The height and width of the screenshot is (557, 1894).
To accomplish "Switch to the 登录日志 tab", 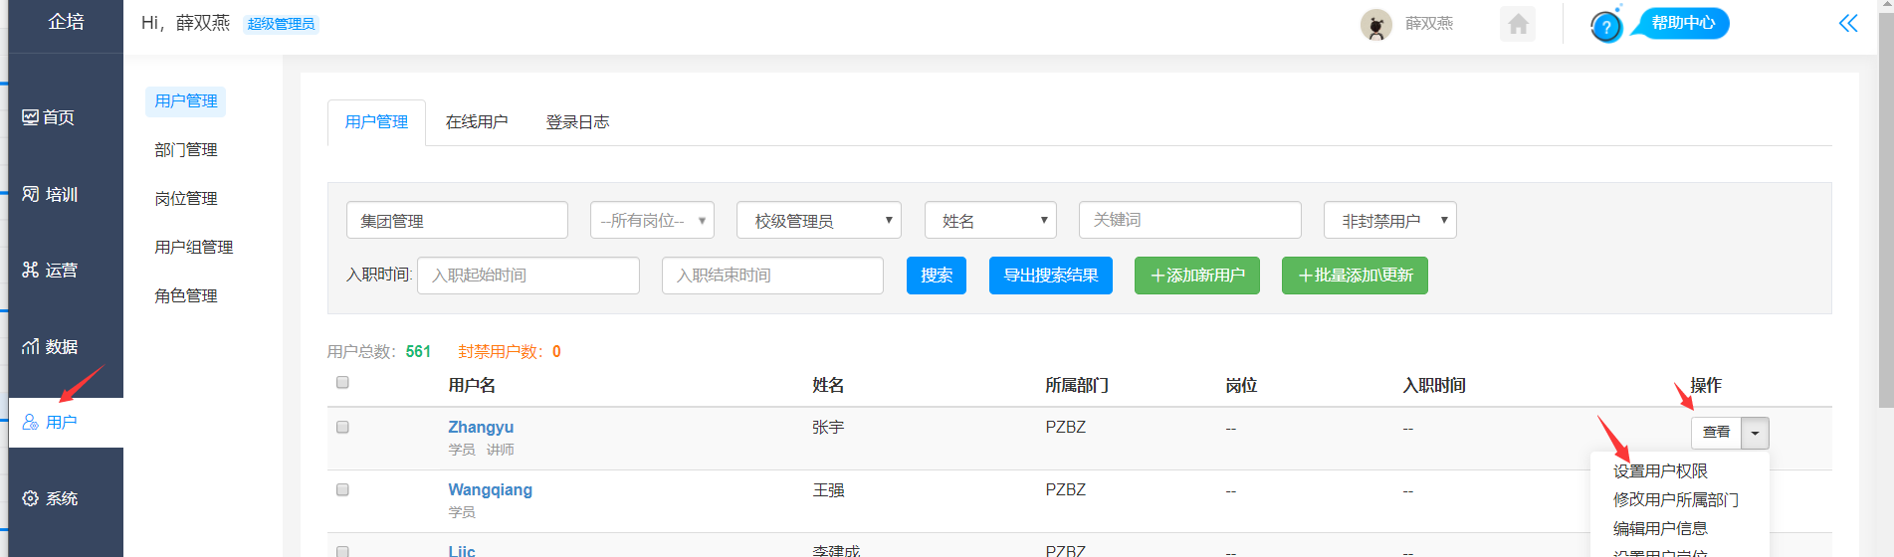I will 577,122.
